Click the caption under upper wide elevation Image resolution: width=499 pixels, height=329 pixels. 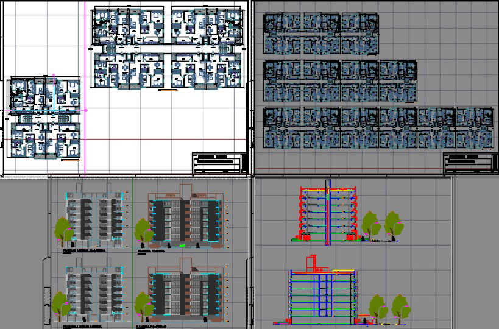click(x=151, y=251)
